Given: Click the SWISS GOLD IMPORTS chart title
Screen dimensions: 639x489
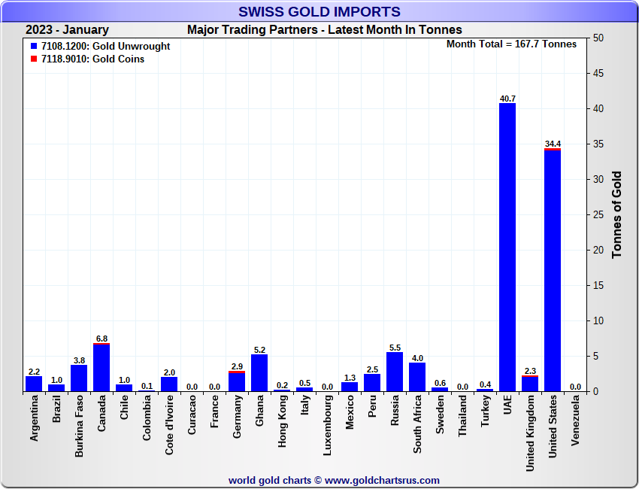Looking at the screenshot, I should pos(319,12).
